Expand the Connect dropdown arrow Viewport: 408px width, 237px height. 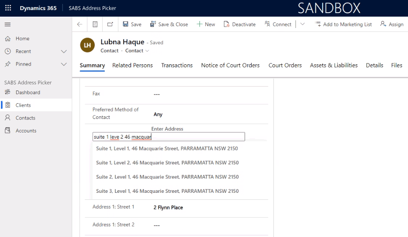tap(303, 24)
